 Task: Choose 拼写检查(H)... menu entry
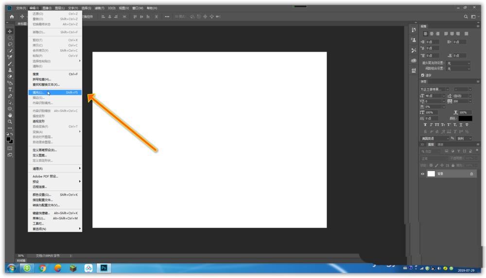[55, 79]
